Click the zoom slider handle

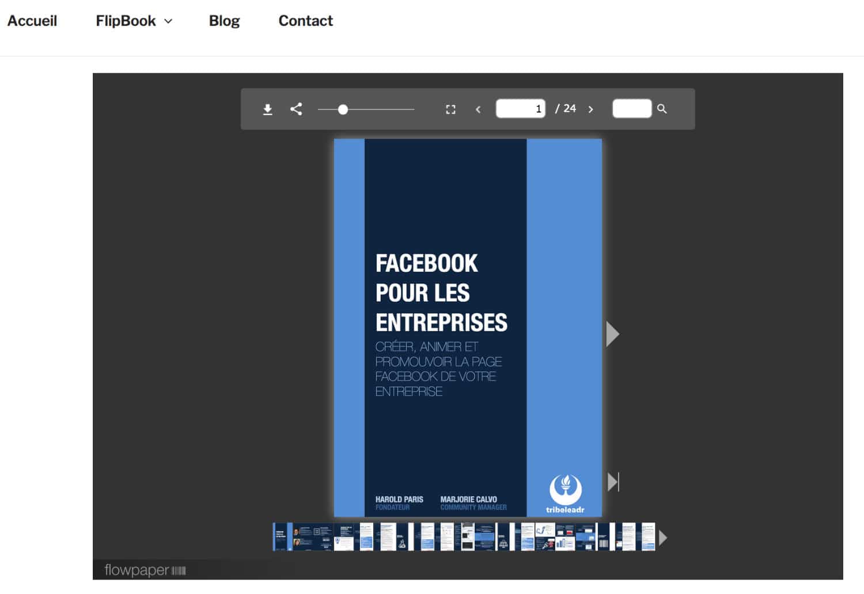coord(343,109)
